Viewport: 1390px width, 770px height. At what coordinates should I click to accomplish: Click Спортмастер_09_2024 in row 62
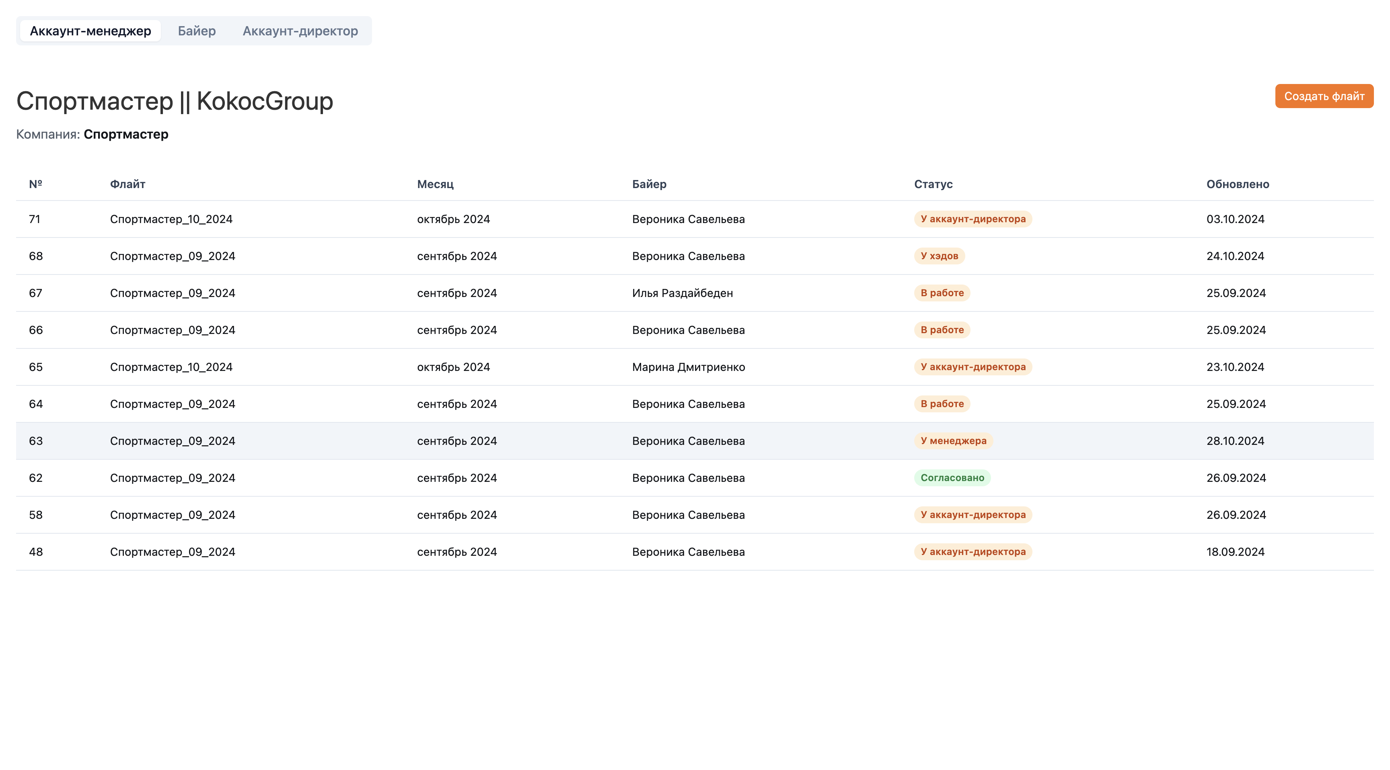173,478
